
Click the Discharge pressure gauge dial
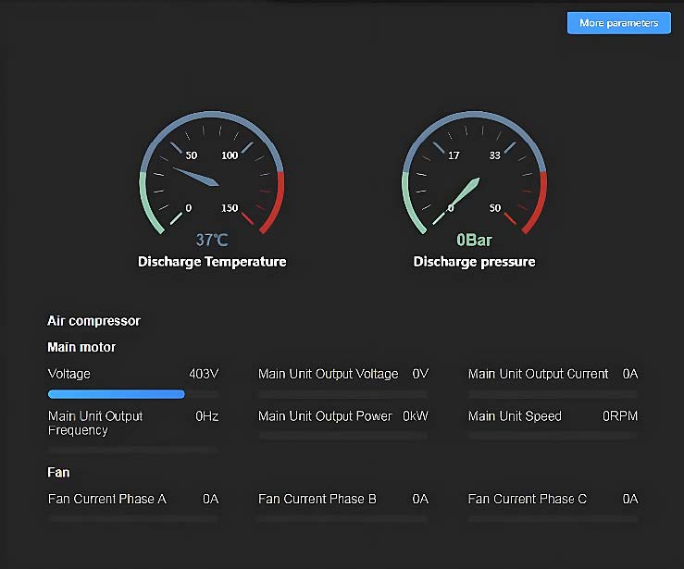click(474, 176)
